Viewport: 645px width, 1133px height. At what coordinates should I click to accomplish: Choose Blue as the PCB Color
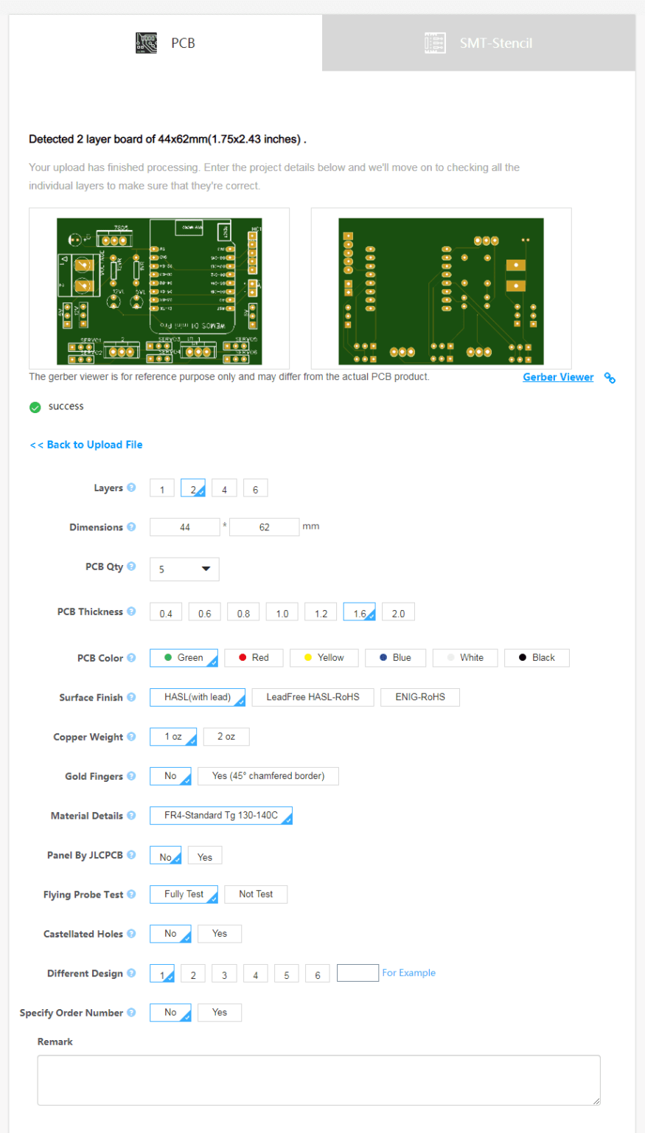(395, 657)
